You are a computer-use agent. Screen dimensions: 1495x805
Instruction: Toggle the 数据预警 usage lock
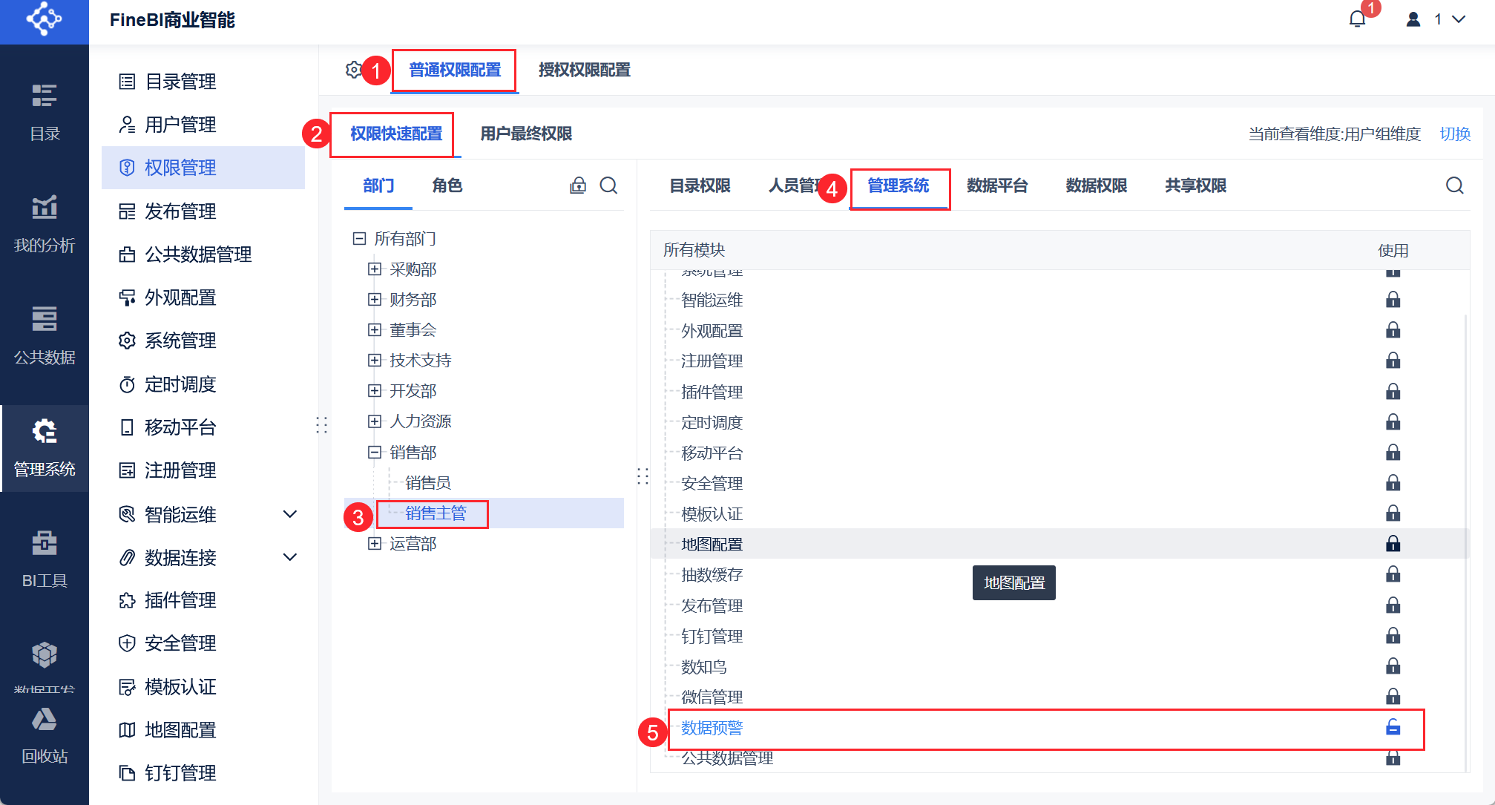1393,728
